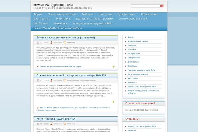Click text Сегодня :03.05.2016 Посетителей: 1
Viewport: 198px width, 132px height.
tap(142, 110)
